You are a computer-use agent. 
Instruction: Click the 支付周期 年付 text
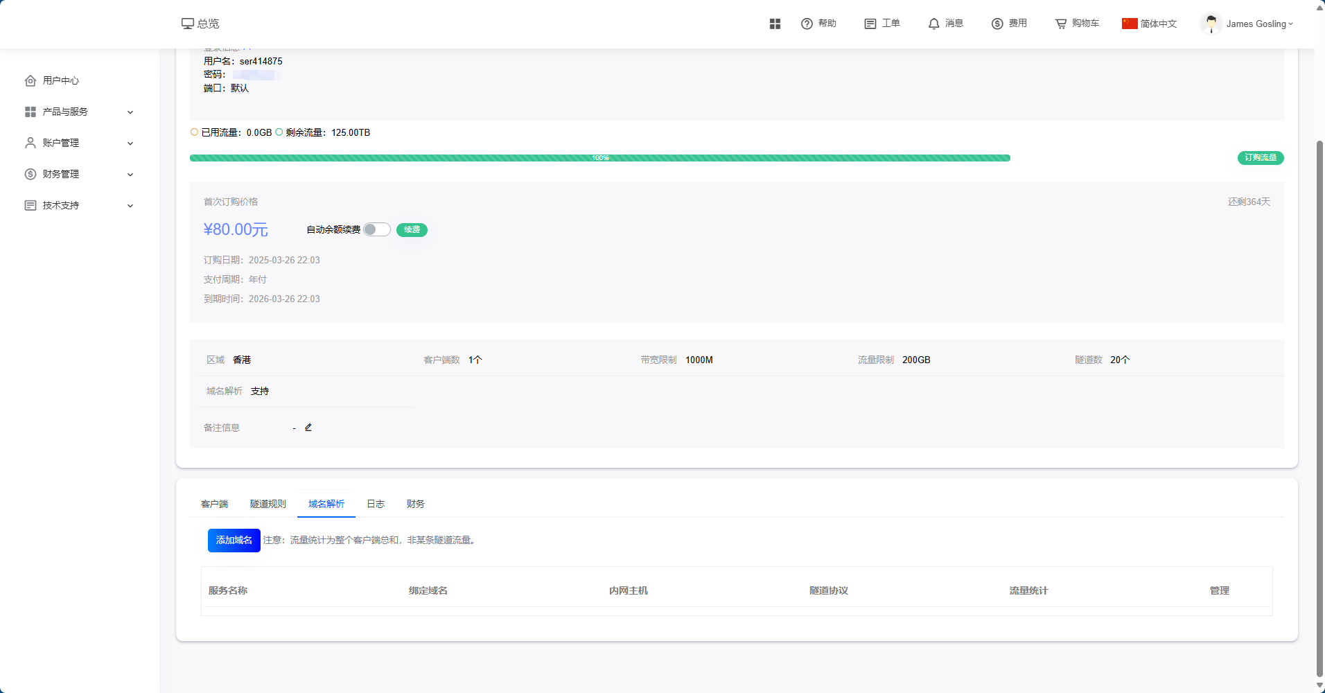235,280
